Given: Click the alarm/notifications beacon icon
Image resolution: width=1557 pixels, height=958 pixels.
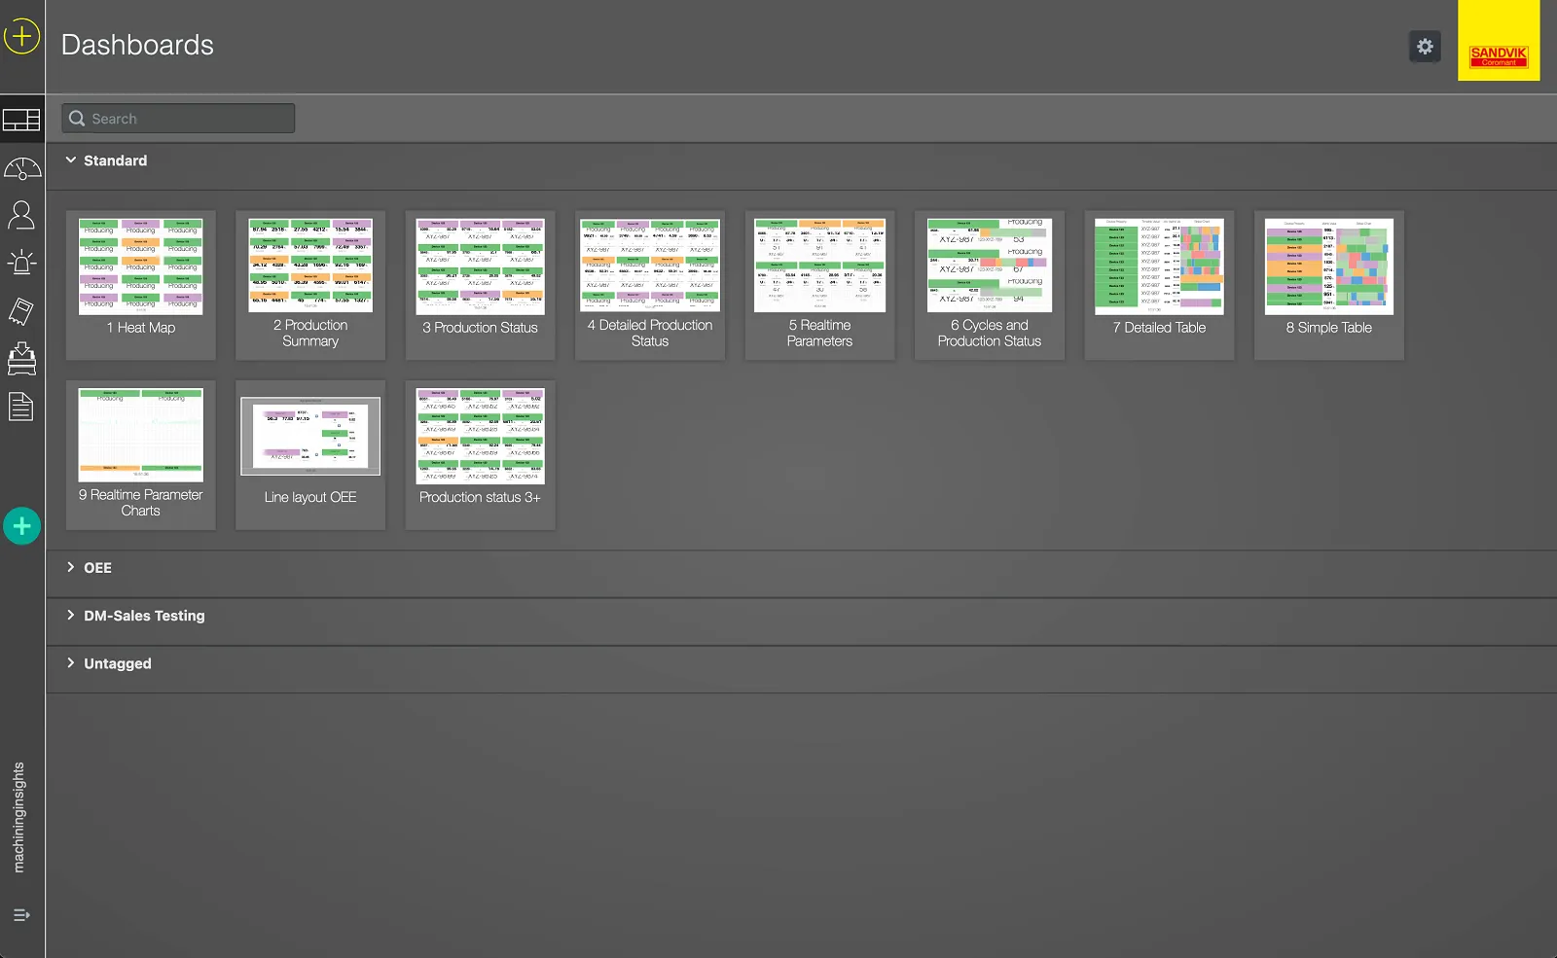Looking at the screenshot, I should 21,263.
